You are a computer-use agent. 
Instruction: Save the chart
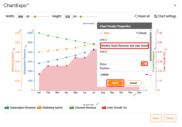[x=156, y=118]
